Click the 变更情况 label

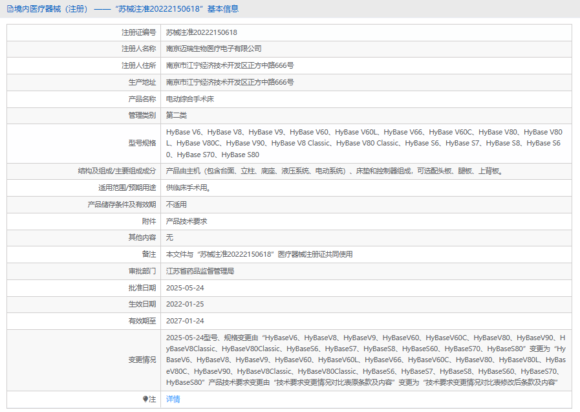(x=142, y=360)
